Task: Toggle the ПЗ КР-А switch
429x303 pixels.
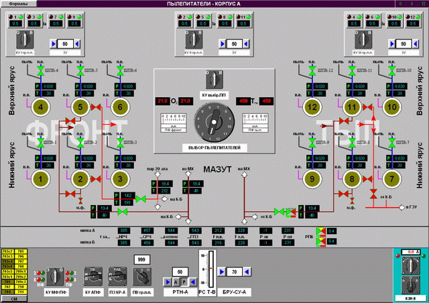Action: point(117,276)
